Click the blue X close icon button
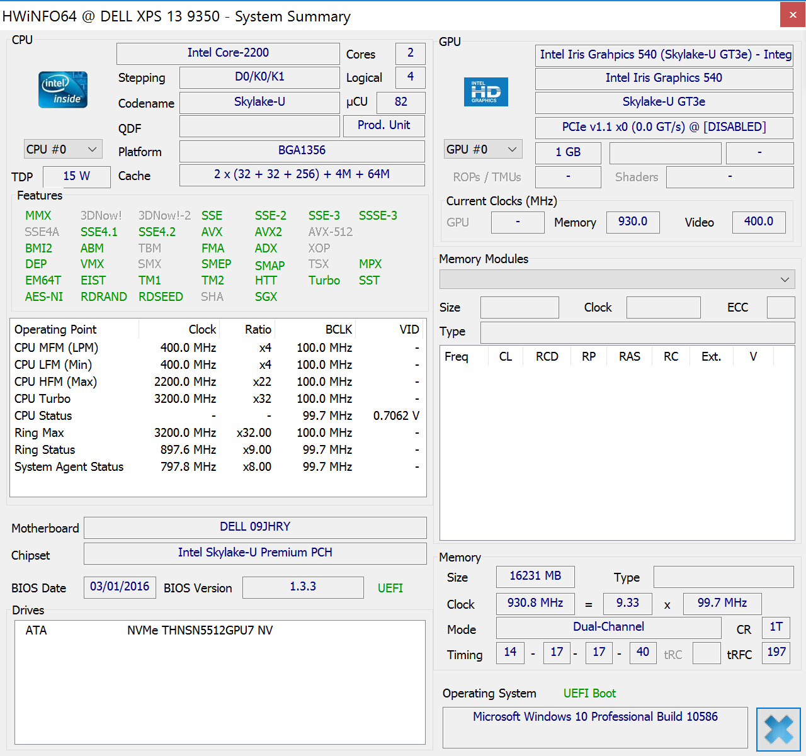 (x=778, y=730)
